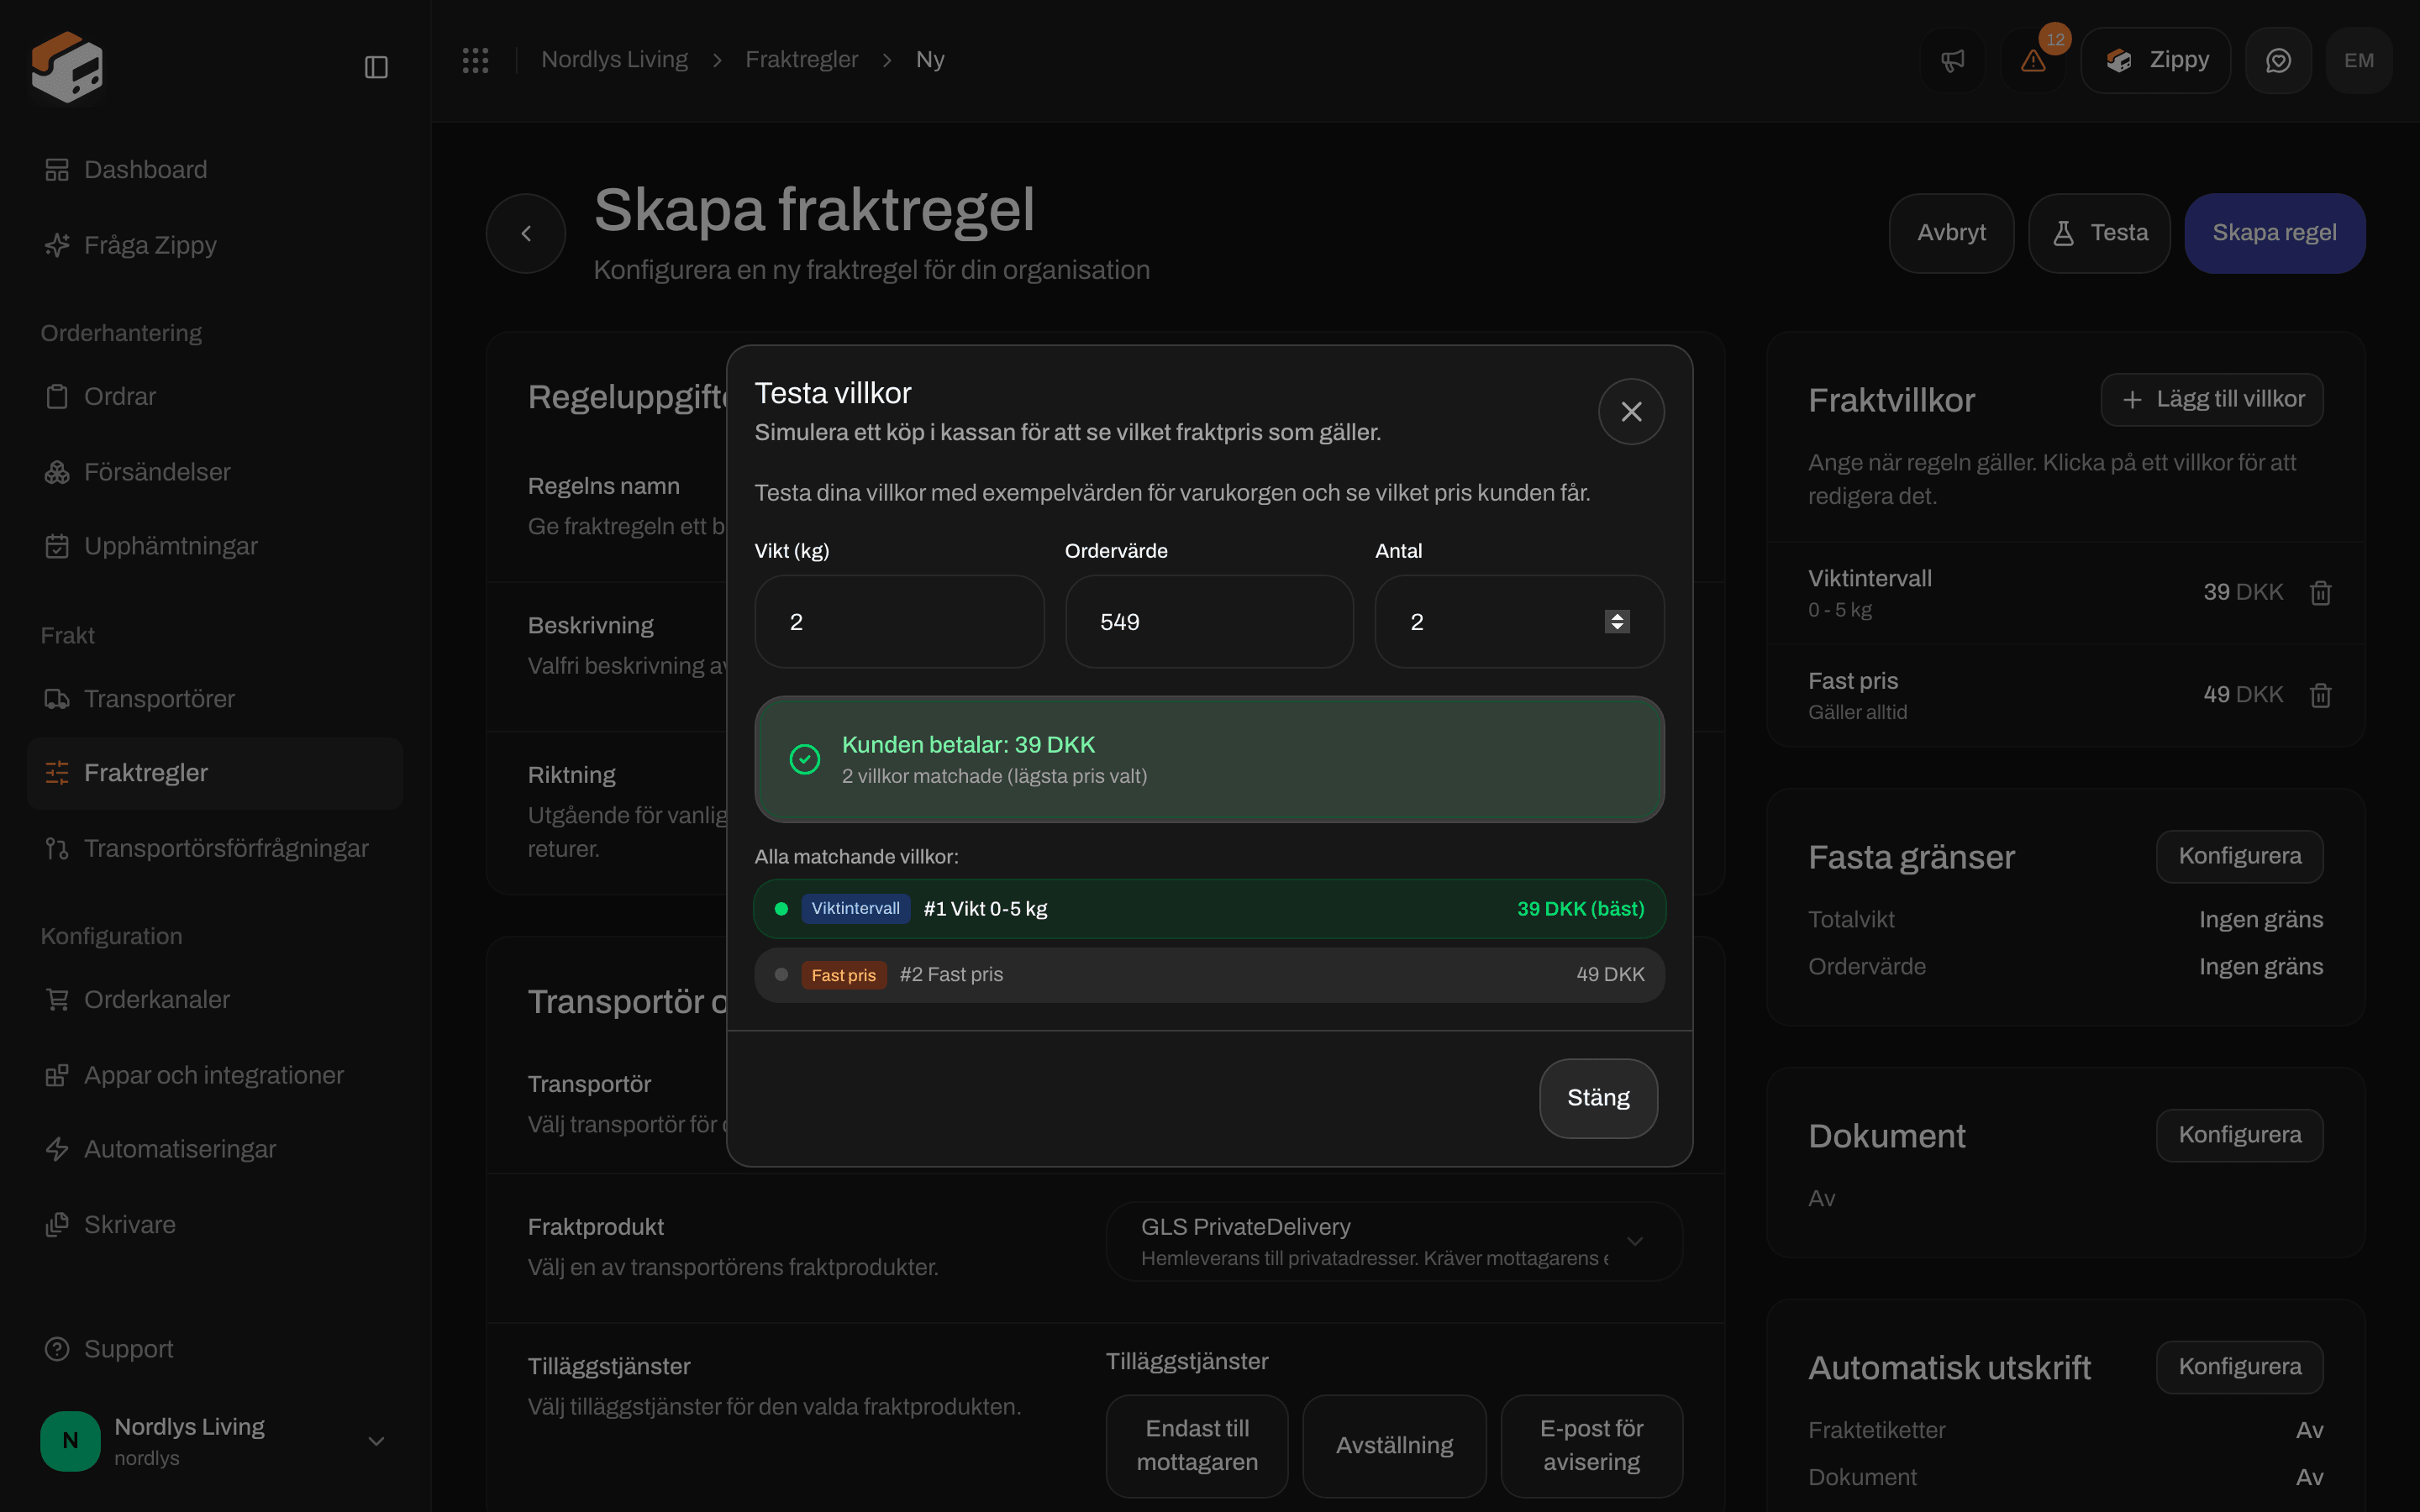This screenshot has width=2420, height=1512.
Task: Click the Fraktregler breadcrumb link
Action: [801, 60]
